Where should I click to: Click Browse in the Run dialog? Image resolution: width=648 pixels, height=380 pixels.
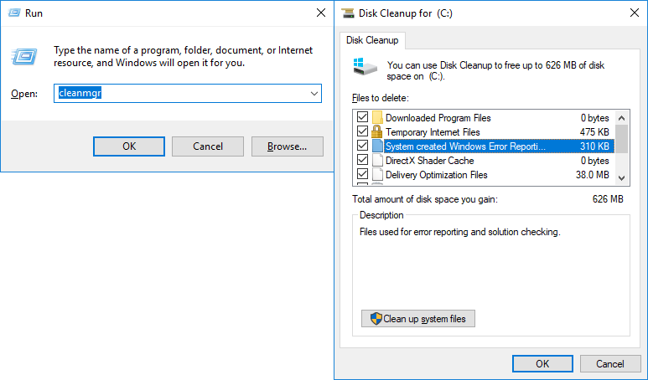287,146
